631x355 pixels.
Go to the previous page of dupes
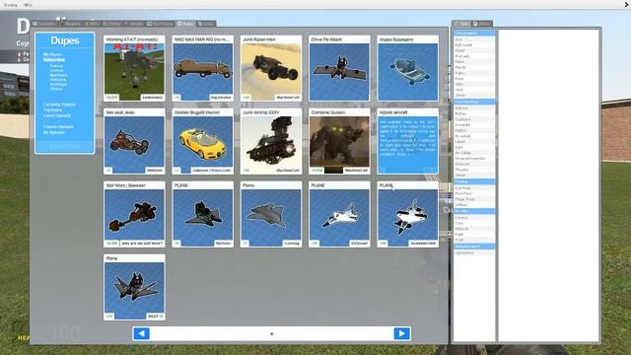(141, 333)
